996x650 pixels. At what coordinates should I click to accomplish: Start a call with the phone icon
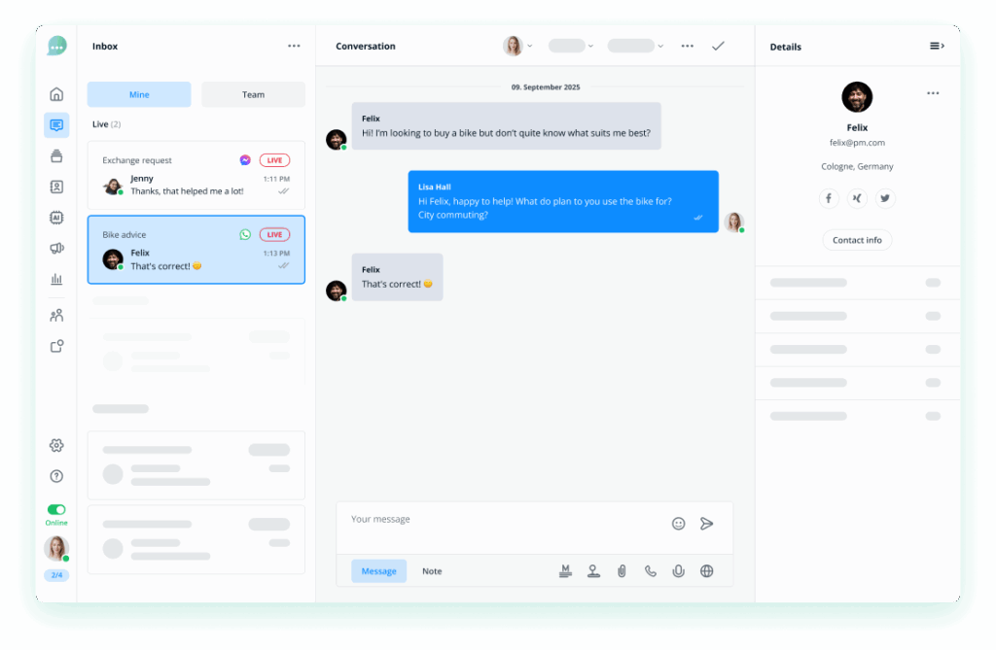(651, 571)
